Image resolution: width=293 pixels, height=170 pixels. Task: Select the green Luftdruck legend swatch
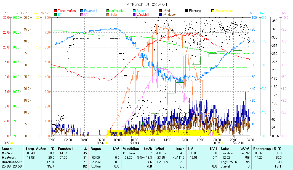coord(108,11)
